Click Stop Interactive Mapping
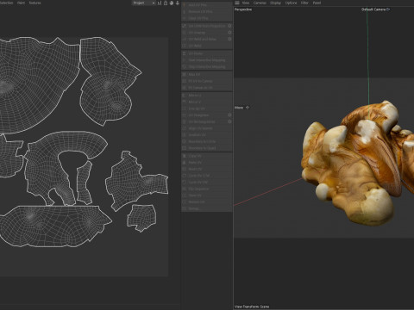 coord(207,66)
